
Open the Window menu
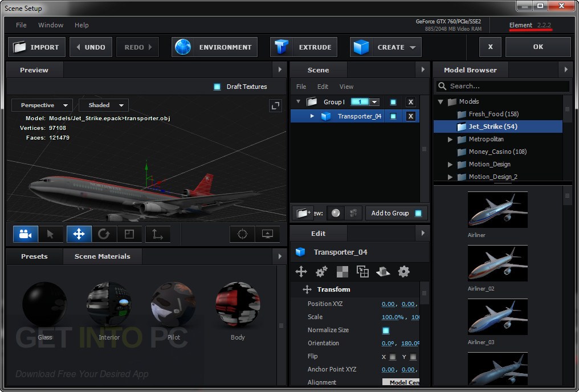[51, 25]
